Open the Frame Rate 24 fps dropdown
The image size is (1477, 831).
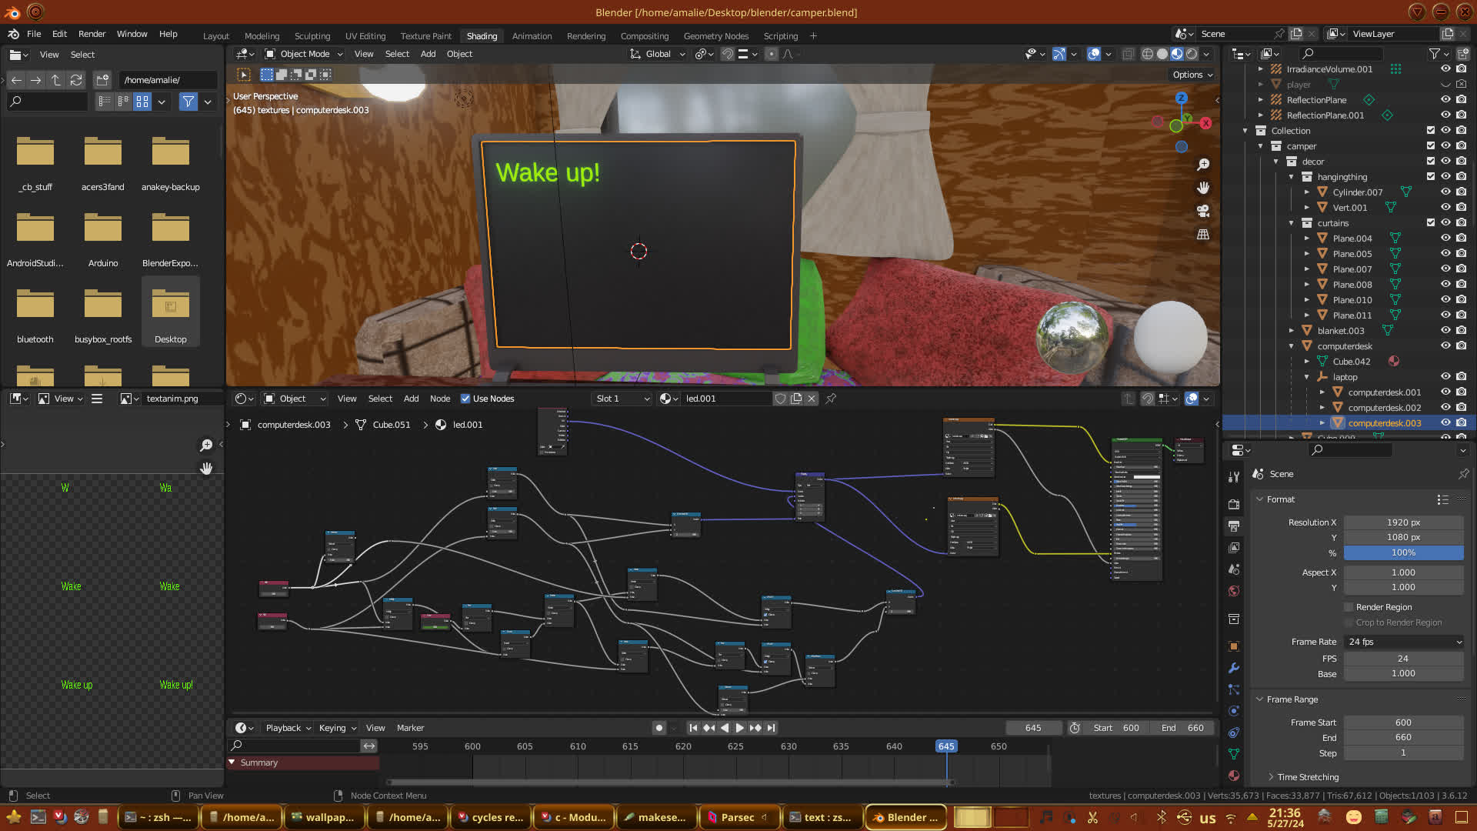tap(1403, 642)
